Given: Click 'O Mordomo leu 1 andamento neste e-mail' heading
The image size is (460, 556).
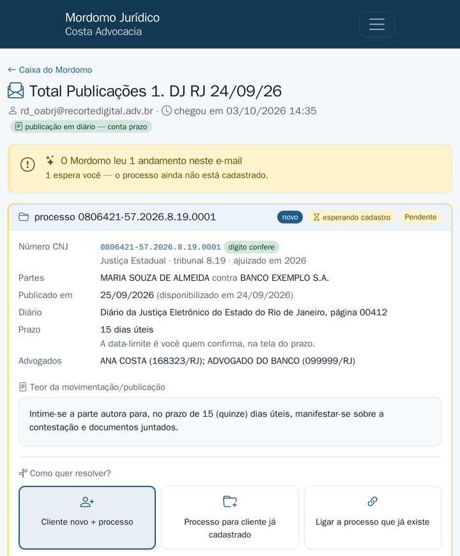Looking at the screenshot, I should [151, 161].
